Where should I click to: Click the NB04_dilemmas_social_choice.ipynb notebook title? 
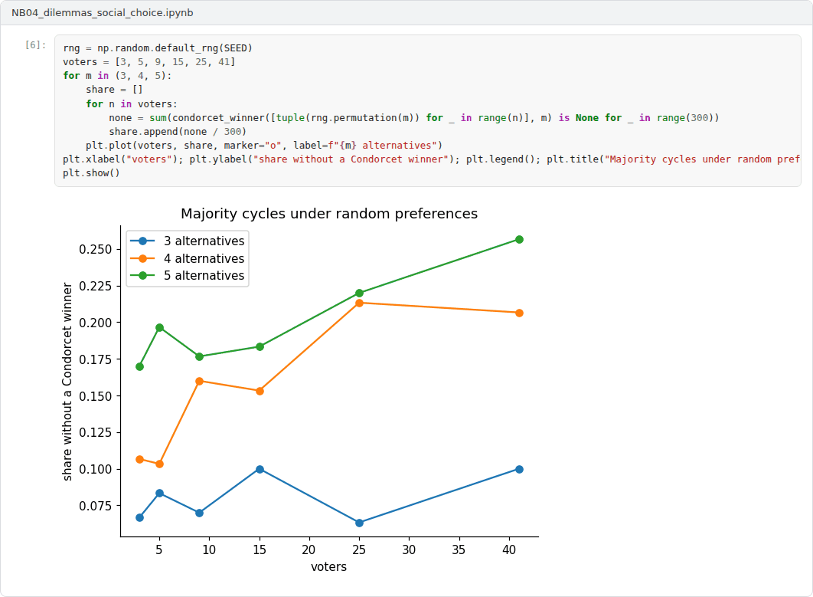pos(102,12)
